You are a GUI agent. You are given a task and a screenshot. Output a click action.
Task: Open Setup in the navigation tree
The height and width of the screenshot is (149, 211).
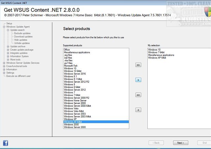point(9,23)
